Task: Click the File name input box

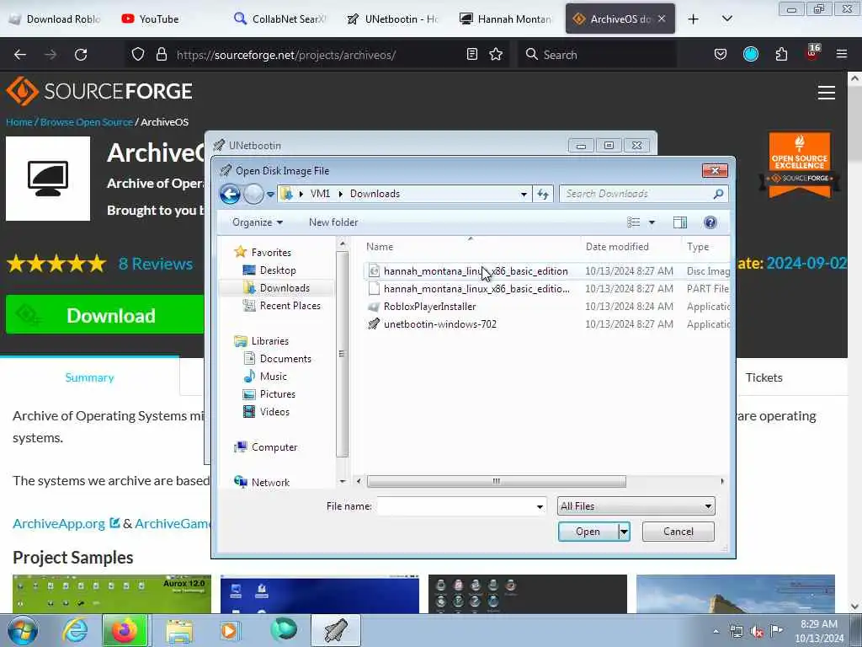Action: point(455,506)
